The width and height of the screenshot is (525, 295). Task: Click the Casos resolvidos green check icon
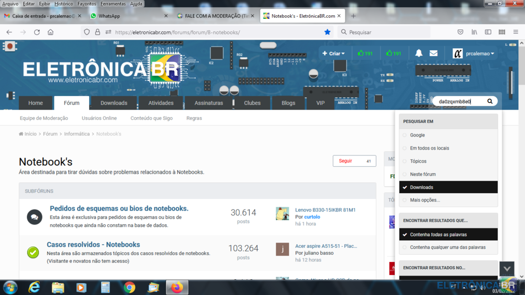pos(33,252)
